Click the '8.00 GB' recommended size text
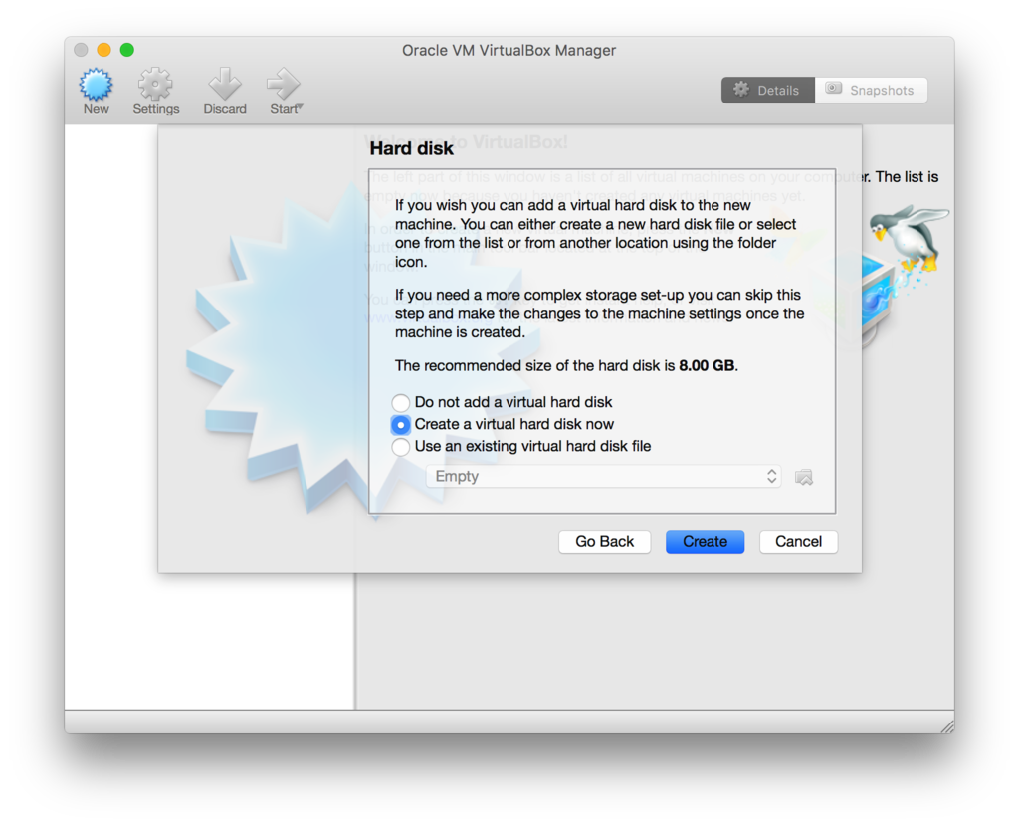 (708, 366)
